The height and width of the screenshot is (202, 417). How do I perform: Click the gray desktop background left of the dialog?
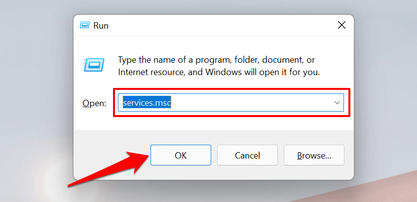pyautogui.click(x=35, y=99)
